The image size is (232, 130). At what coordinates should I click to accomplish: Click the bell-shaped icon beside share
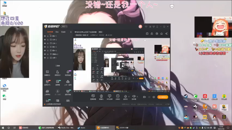tap(161, 34)
